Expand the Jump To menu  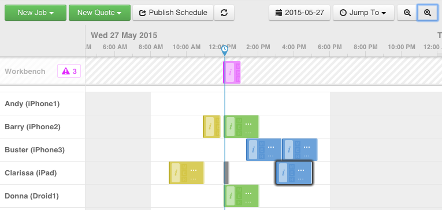(363, 13)
